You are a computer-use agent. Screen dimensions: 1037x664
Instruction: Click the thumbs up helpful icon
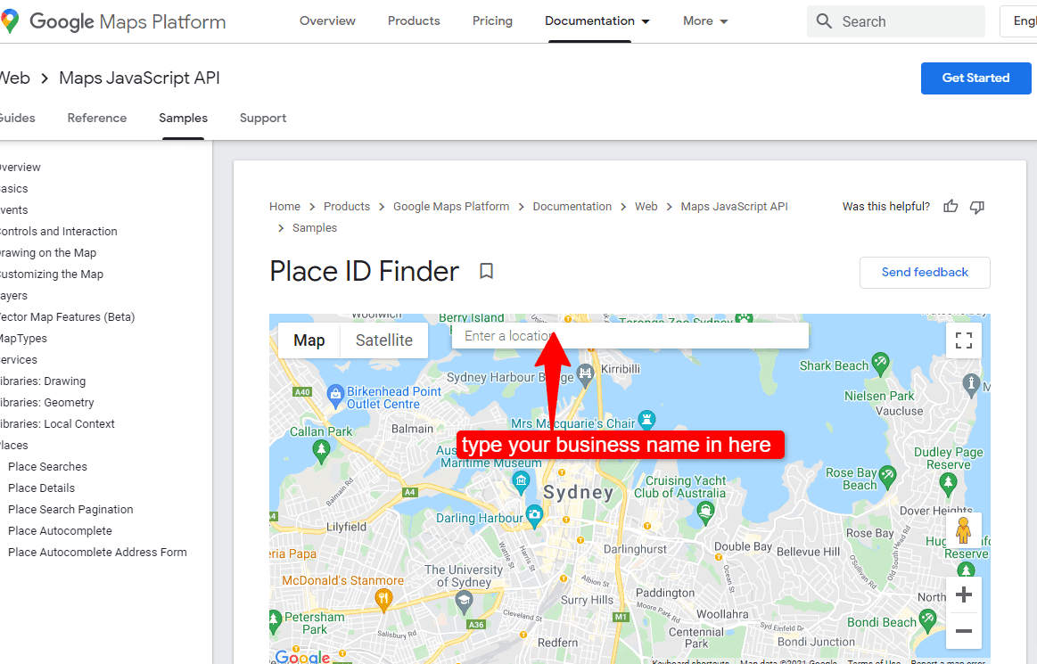(x=951, y=207)
